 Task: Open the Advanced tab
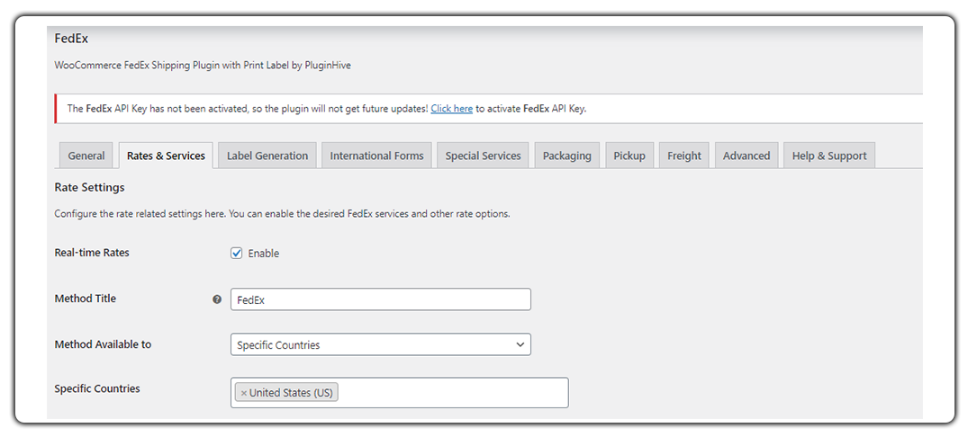pos(746,156)
